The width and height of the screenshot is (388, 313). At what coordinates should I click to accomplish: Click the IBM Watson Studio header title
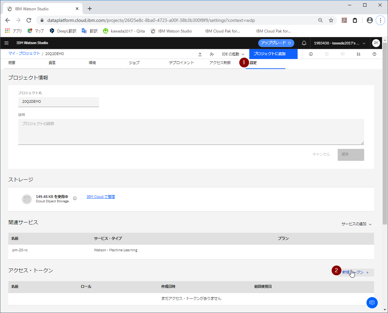pyautogui.click(x=32, y=43)
